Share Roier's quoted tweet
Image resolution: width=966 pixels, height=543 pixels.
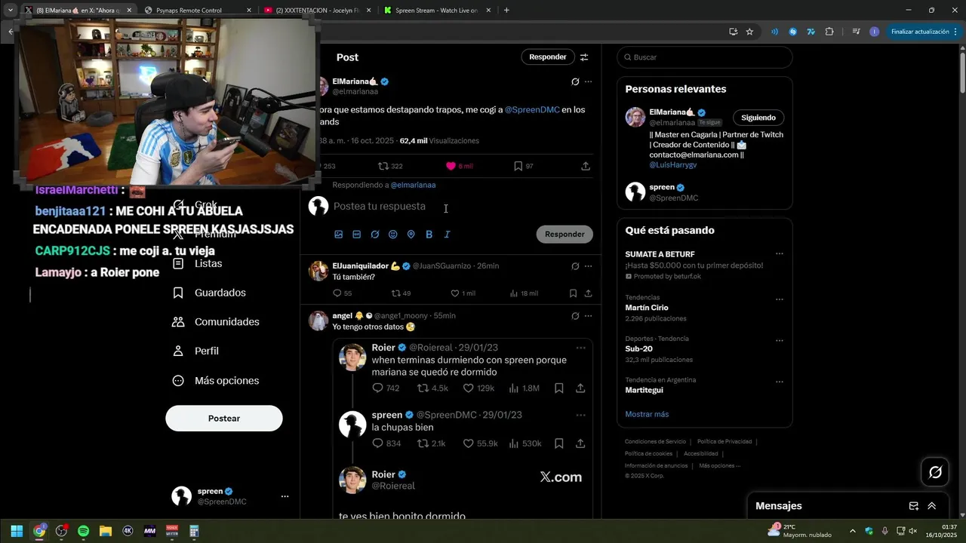click(580, 388)
